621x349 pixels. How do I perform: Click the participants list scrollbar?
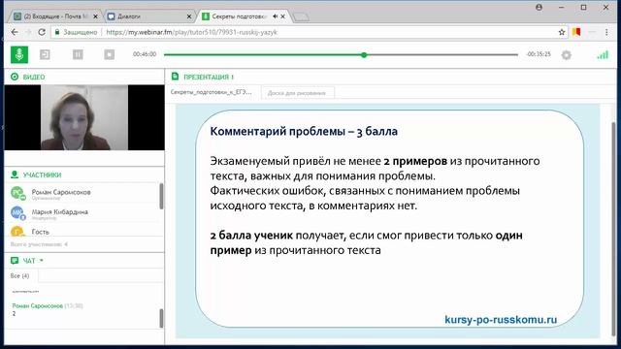point(161,196)
